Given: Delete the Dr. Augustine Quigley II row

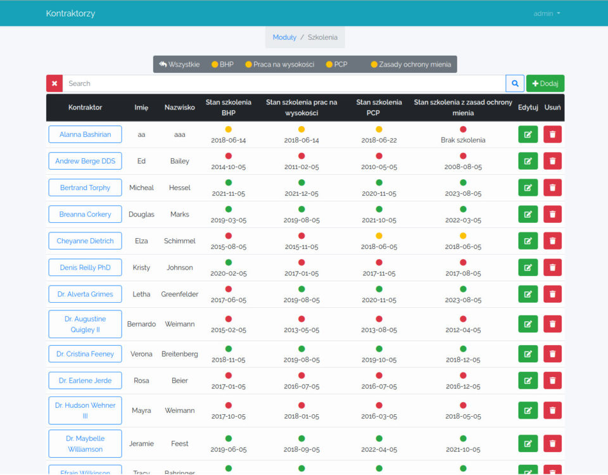Looking at the screenshot, I should 552,324.
